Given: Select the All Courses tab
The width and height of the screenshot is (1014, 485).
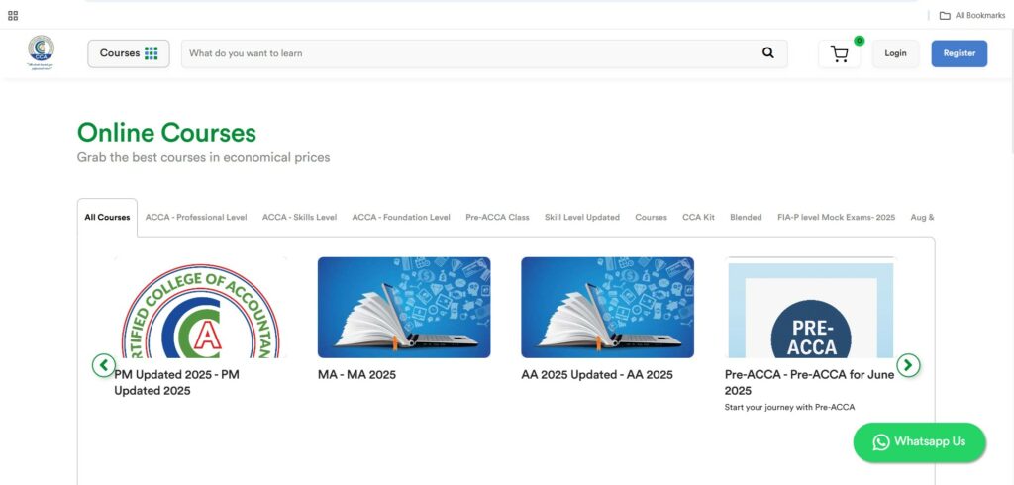Looking at the screenshot, I should [x=107, y=217].
